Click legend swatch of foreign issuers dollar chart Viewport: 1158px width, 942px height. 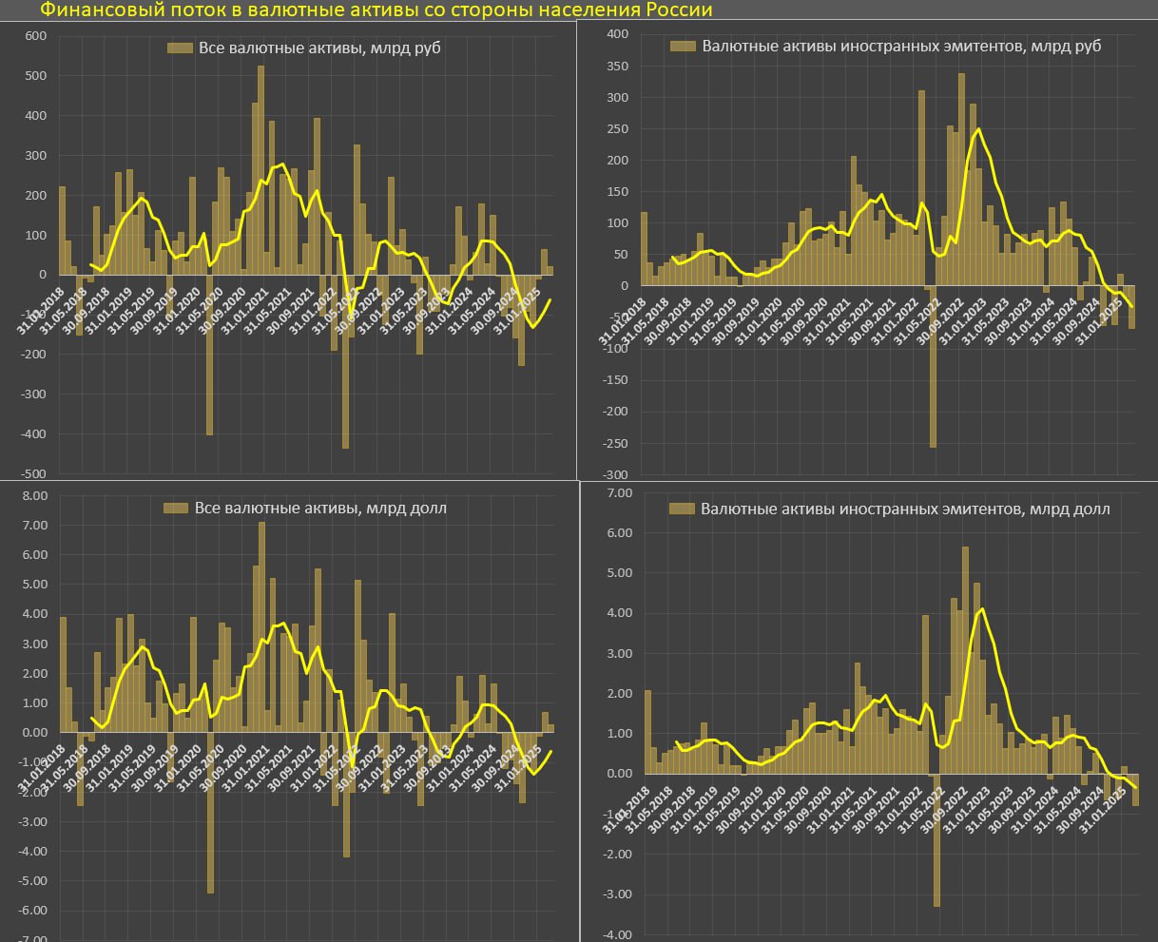click(682, 509)
